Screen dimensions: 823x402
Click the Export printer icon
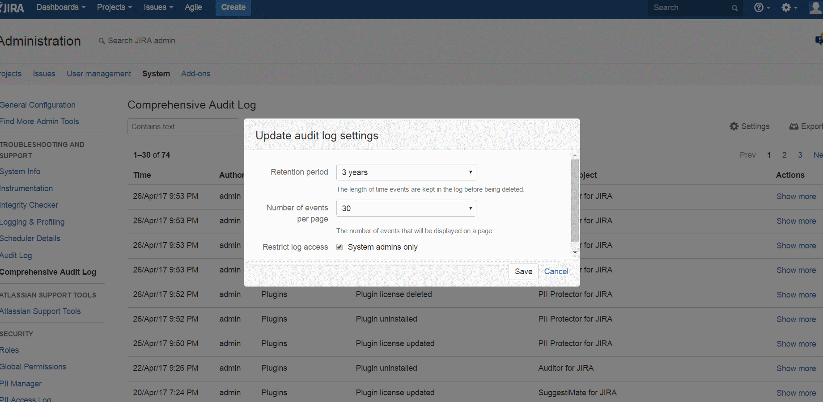pos(794,126)
